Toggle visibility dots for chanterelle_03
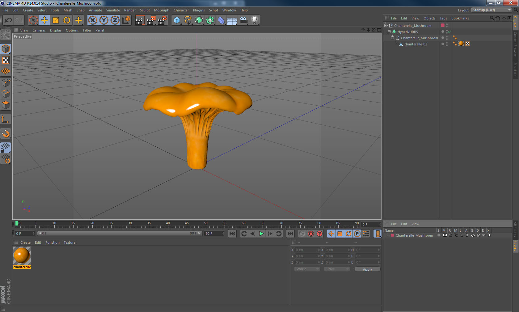519x312 pixels. [447, 44]
